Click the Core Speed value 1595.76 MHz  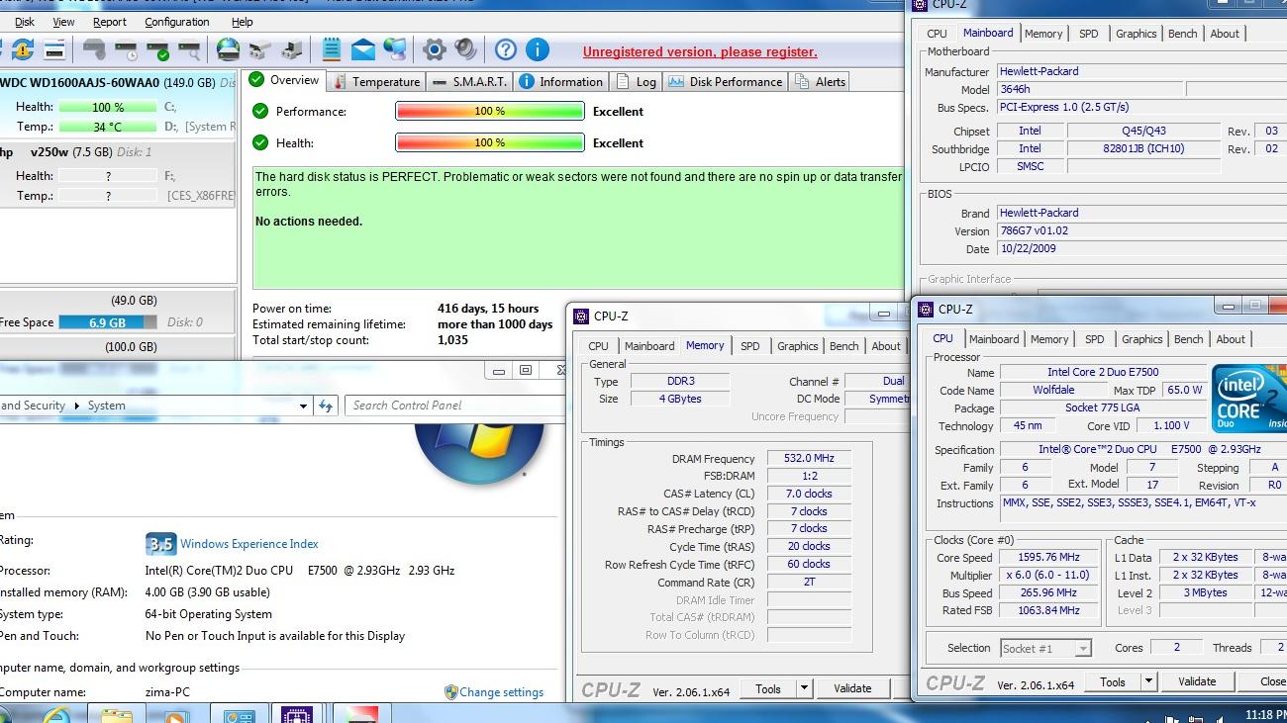[1048, 558]
